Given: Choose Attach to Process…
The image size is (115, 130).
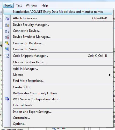Looking at the screenshot, I should (x=58, y=18).
